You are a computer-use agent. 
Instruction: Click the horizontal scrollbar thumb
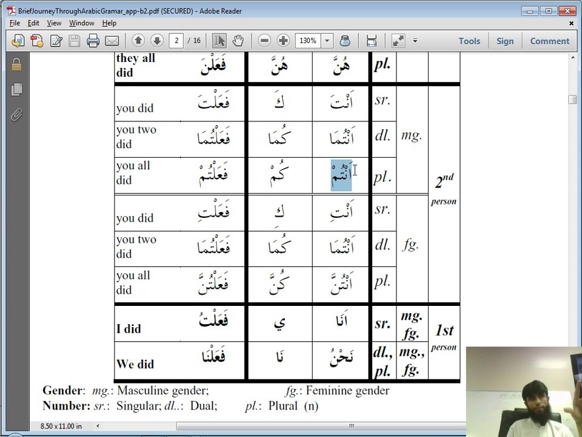click(x=321, y=426)
